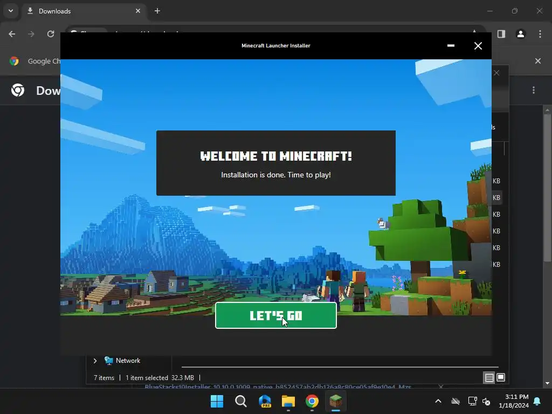
Task: Open network display tray icon
Action: pos(472,401)
